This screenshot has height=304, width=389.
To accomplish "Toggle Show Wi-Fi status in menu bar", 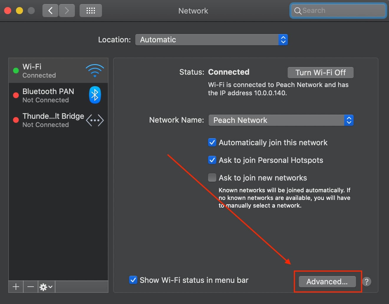I will (x=133, y=280).
